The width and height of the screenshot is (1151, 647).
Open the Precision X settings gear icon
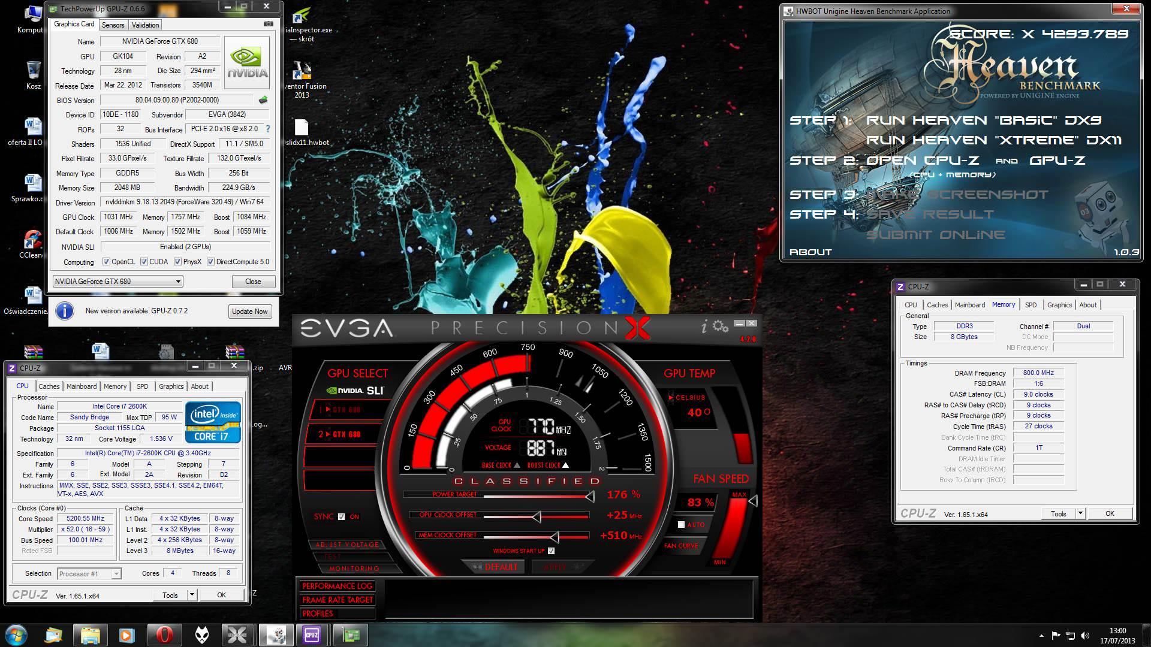(721, 326)
